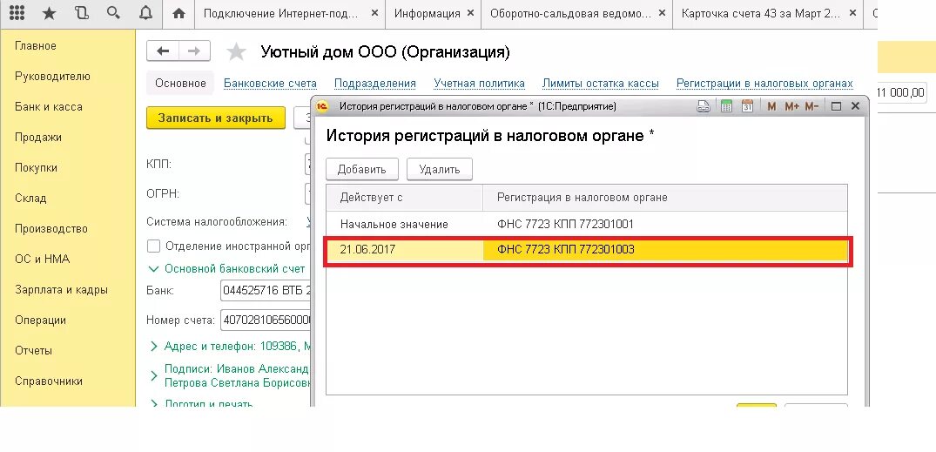
Task: Close the Оборотно-сальдовая ведомость tab
Action: pos(662,13)
